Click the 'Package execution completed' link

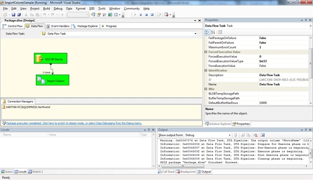74,123
